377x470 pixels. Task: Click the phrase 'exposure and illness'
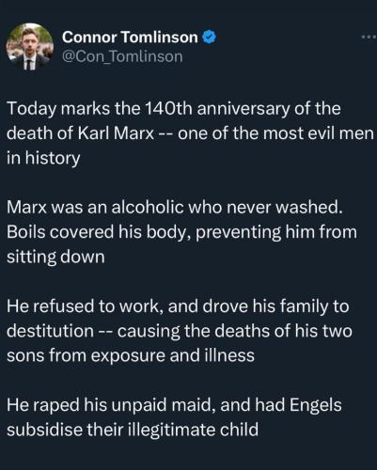(x=173, y=356)
